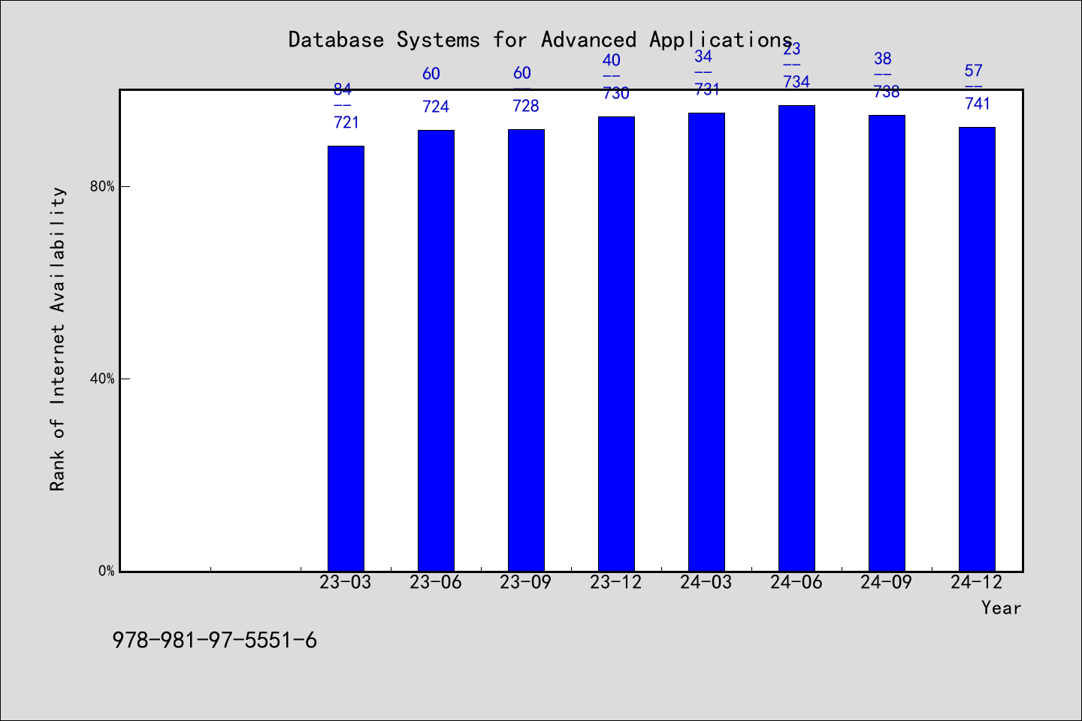Click the x-axis label 23-03
Viewport: 1082px width, 721px height.
(346, 583)
